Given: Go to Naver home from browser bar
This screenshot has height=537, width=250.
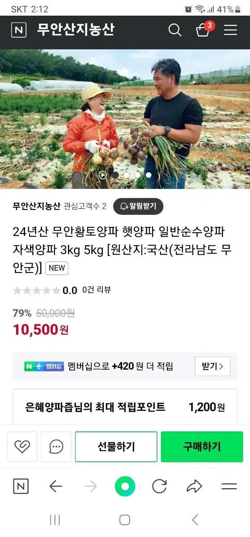Looking at the screenshot, I should 21,486.
